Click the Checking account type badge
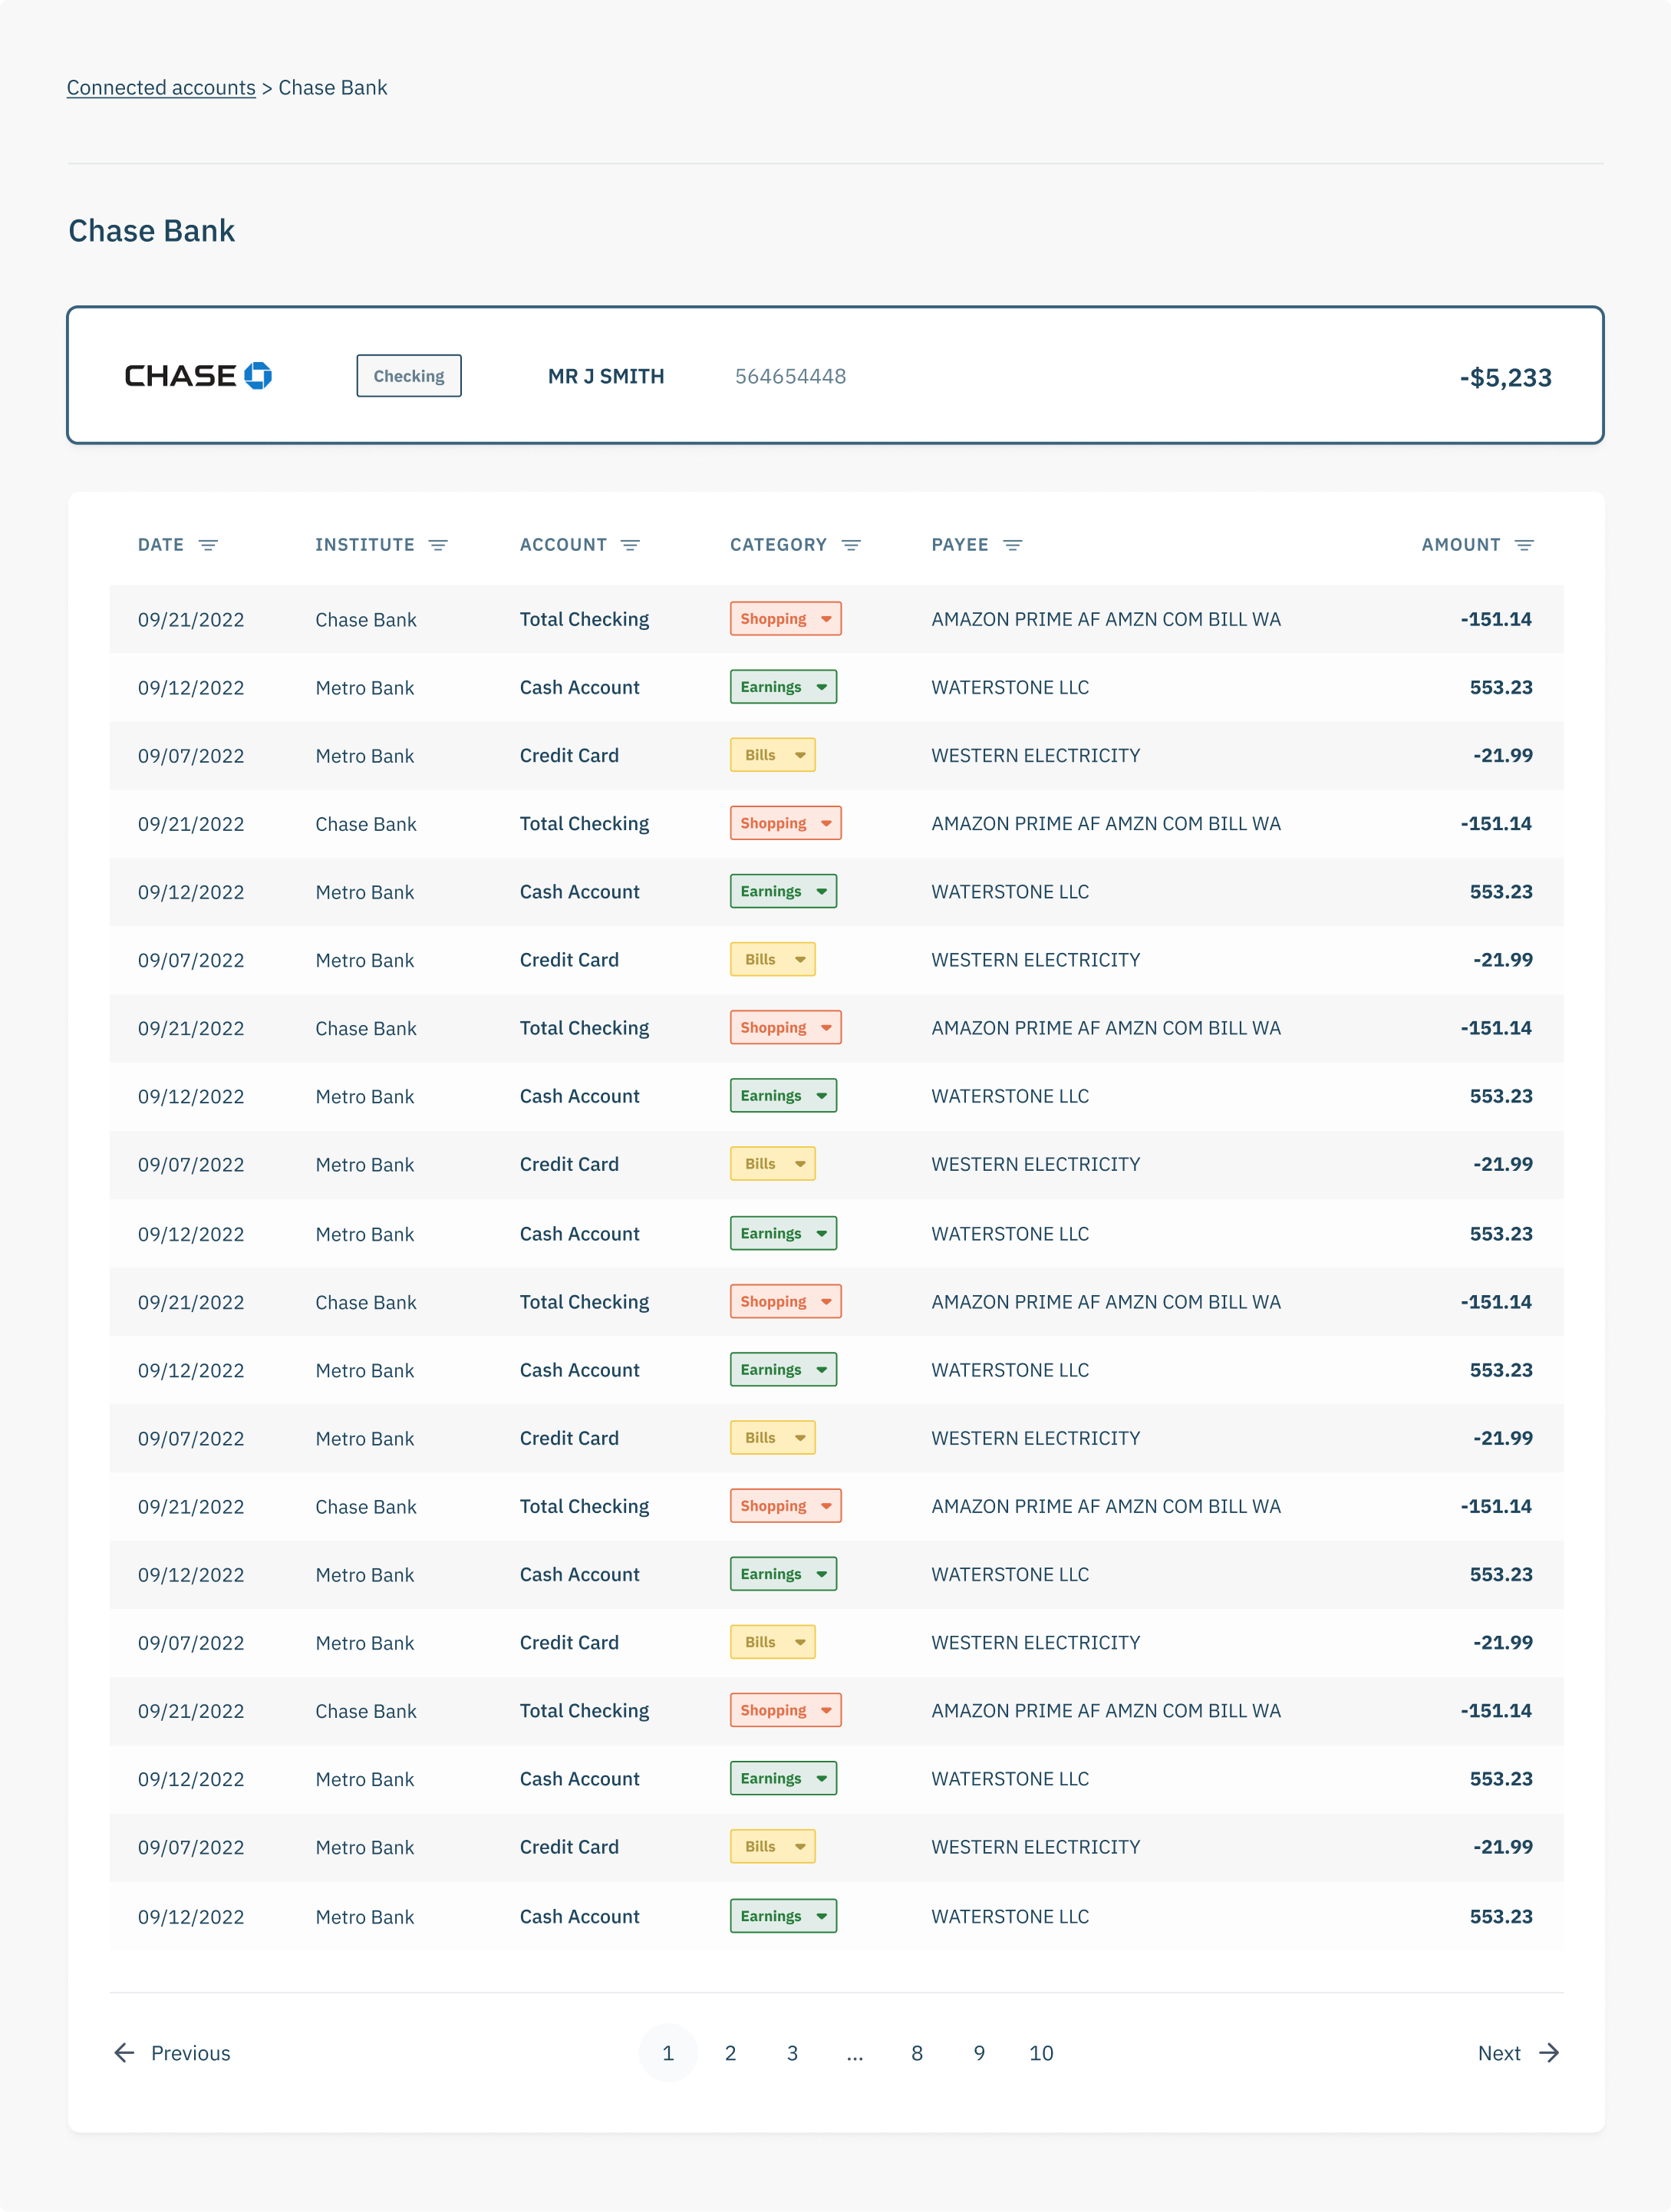Viewport: 1671px width, 2212px height. [408, 376]
